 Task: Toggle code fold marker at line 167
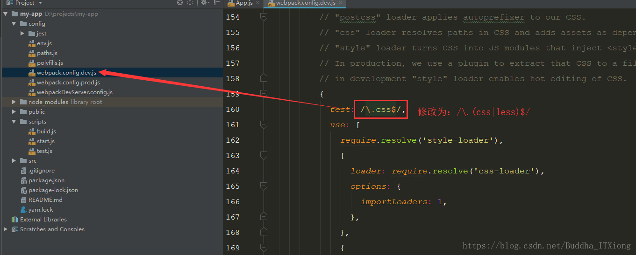264,217
